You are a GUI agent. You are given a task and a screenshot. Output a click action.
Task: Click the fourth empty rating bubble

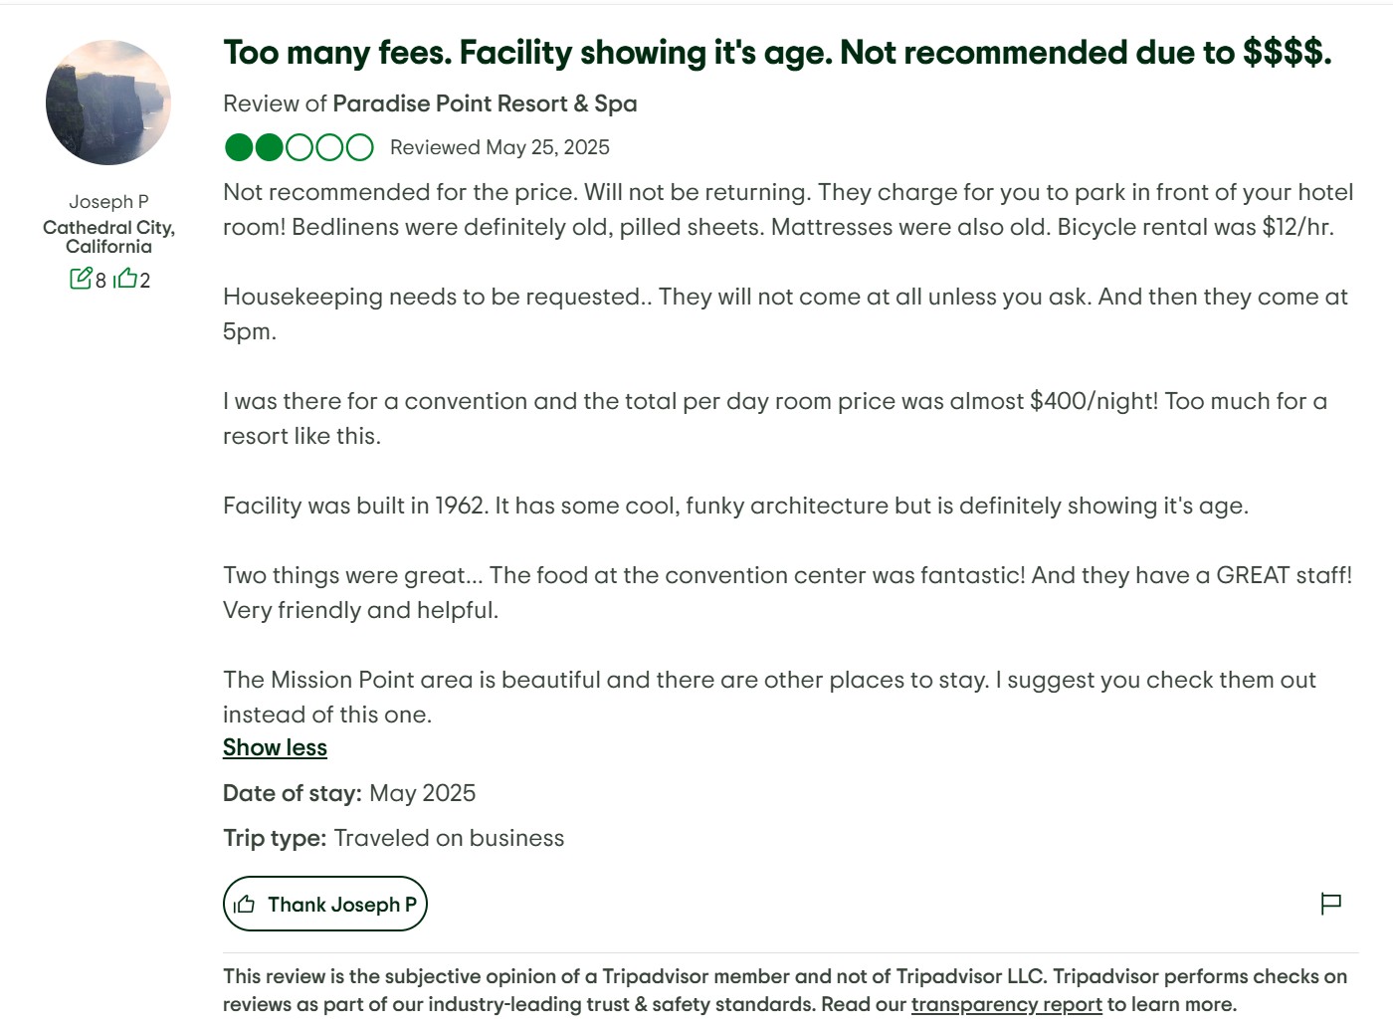coord(329,147)
